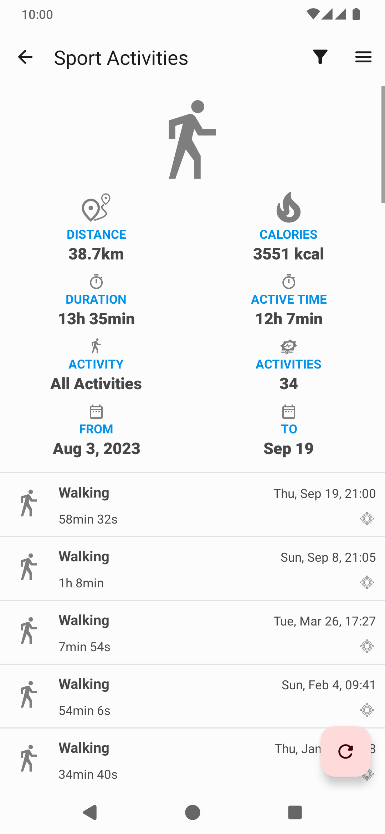Image resolution: width=385 pixels, height=834 pixels.
Task: Tap the distance map pin icon
Action: [96, 208]
